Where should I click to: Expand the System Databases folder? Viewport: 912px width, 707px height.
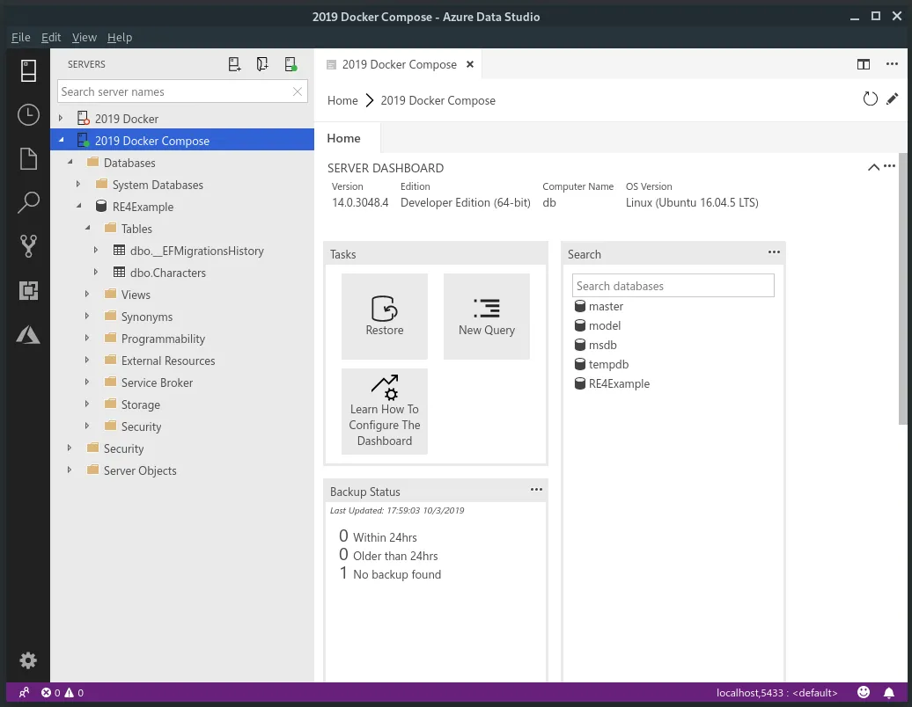[x=78, y=184]
